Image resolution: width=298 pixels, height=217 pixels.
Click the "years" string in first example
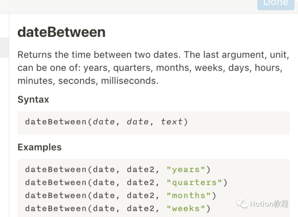[186, 169]
